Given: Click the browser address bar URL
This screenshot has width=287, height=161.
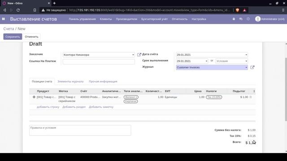Looking at the screenshot, I should coord(149,10).
